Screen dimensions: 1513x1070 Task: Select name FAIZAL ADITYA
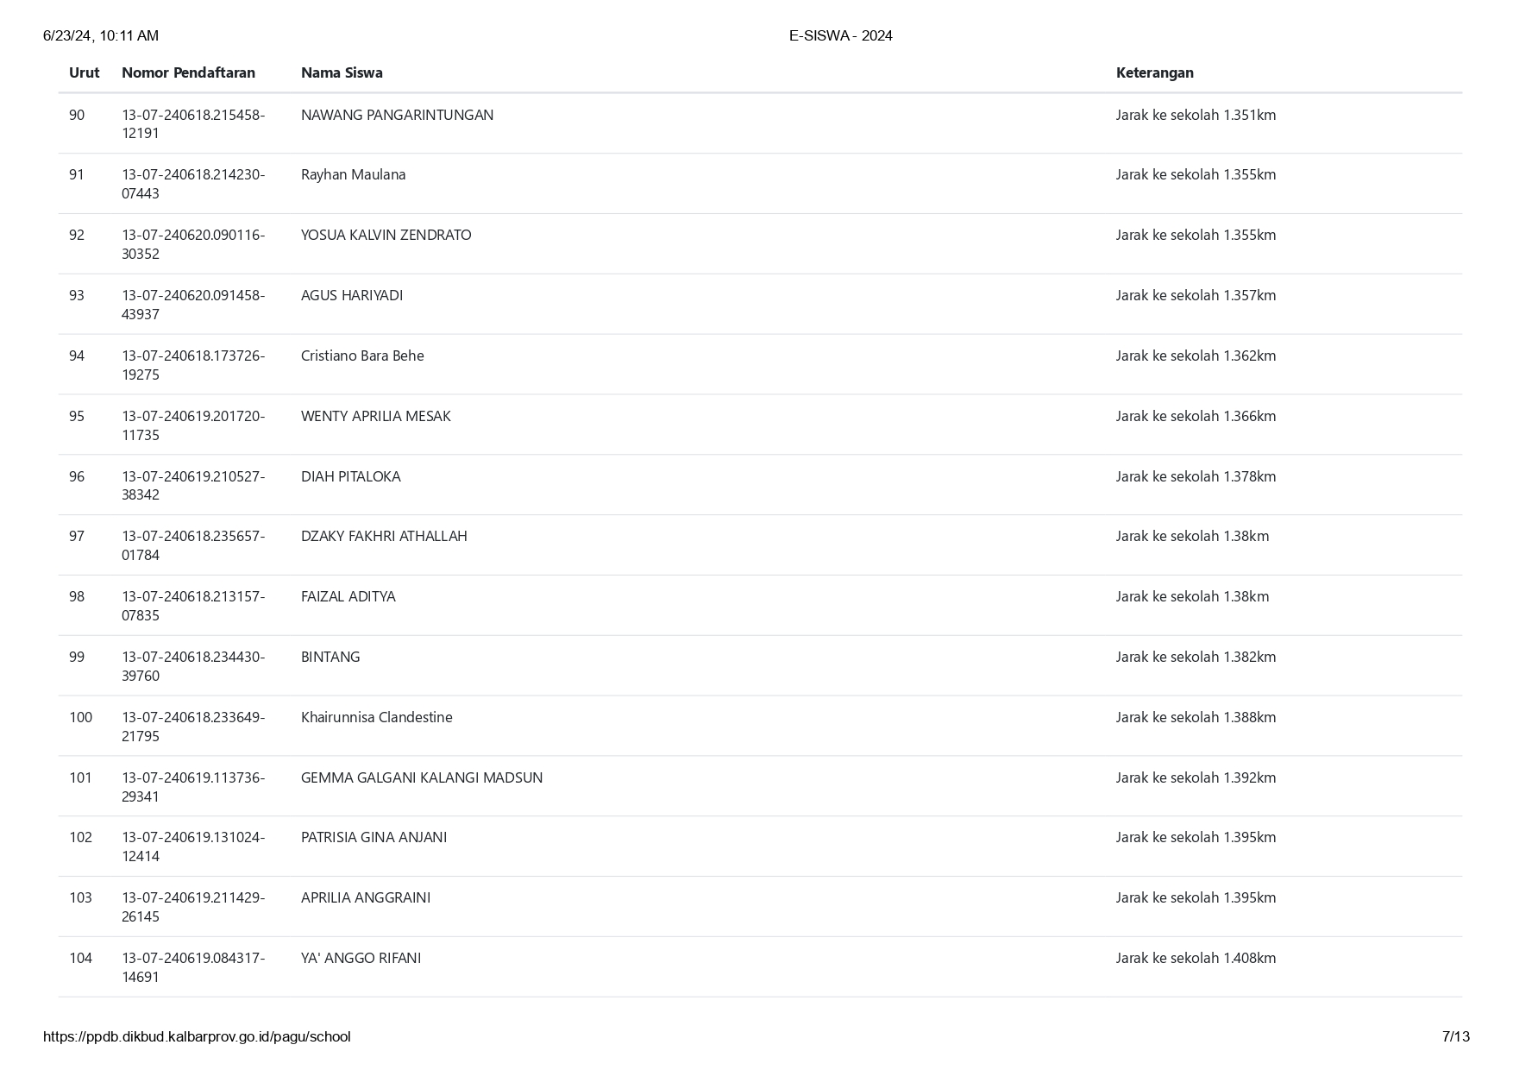tap(348, 596)
